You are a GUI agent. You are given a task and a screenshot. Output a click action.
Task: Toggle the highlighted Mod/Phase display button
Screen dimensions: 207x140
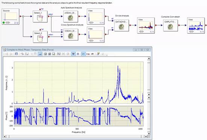click(73, 54)
